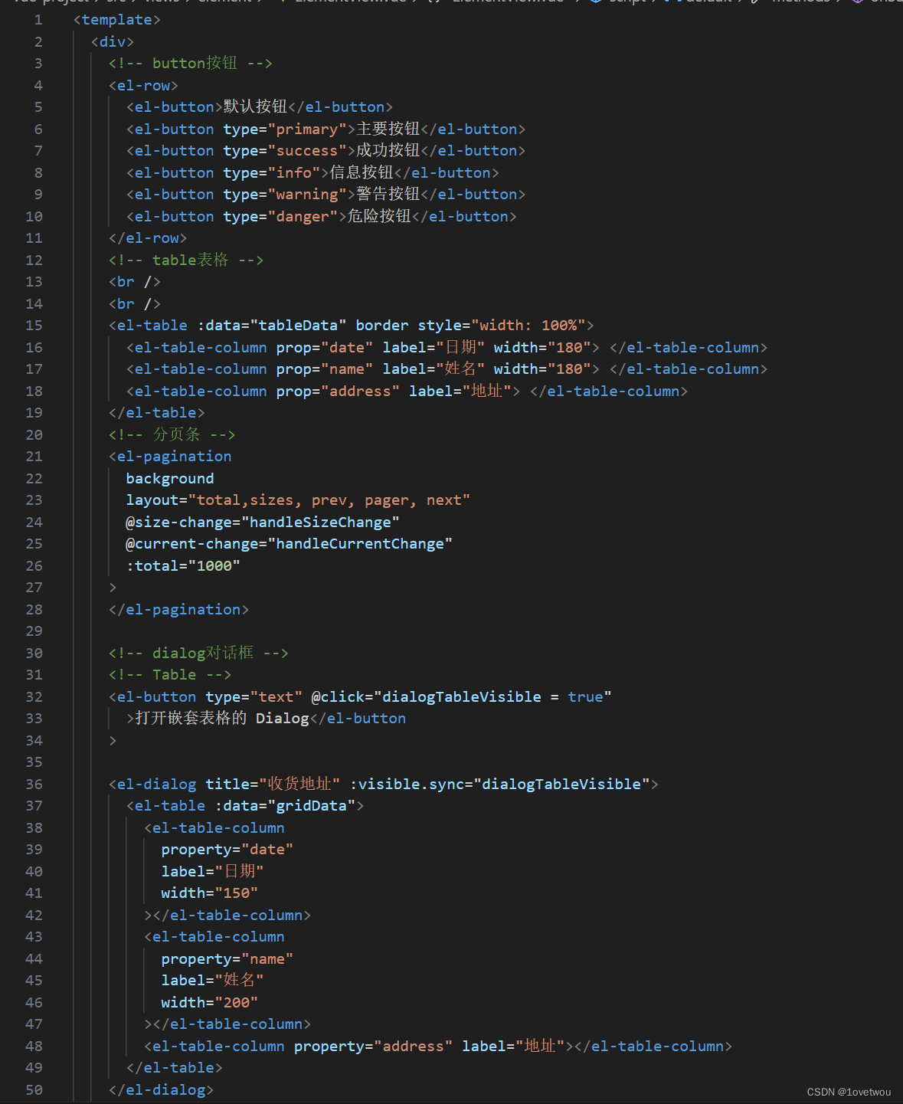Select src in the breadcrumb path
903x1104 pixels.
[x=115, y=2]
